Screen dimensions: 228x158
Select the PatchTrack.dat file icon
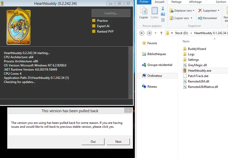(185, 76)
